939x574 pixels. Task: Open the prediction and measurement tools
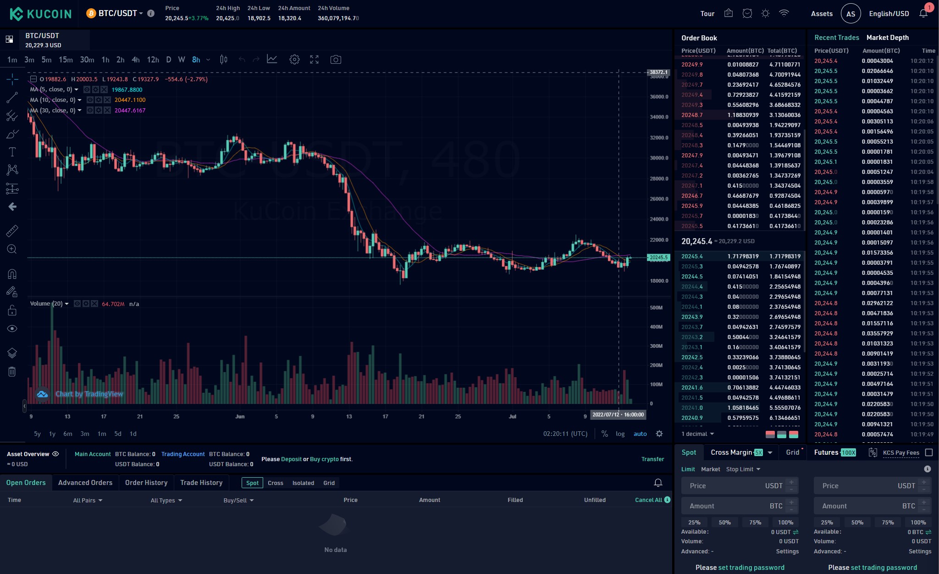12,188
